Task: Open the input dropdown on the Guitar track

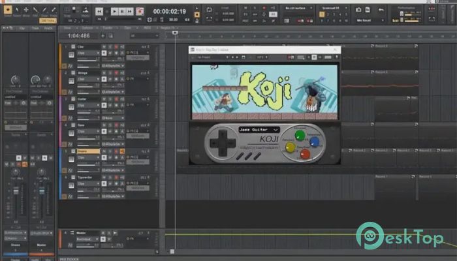Action: pos(113,118)
